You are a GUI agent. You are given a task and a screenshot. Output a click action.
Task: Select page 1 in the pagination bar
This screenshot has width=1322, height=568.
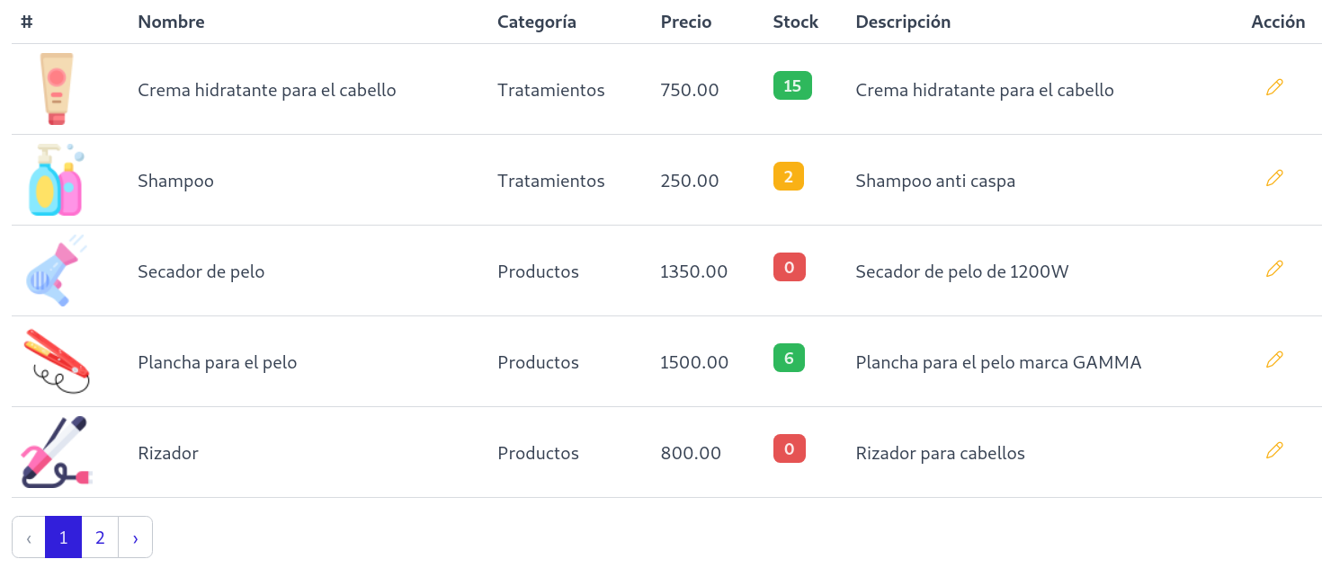pyautogui.click(x=63, y=537)
